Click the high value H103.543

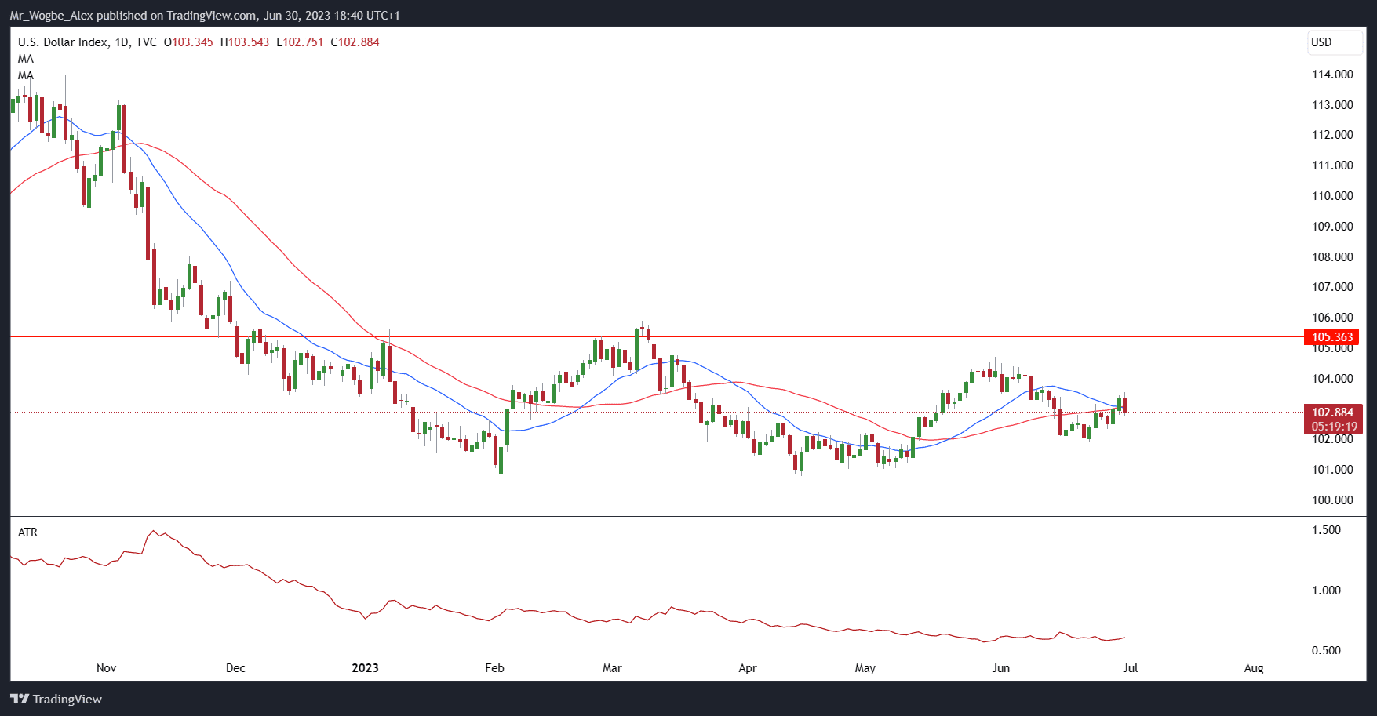pos(245,42)
